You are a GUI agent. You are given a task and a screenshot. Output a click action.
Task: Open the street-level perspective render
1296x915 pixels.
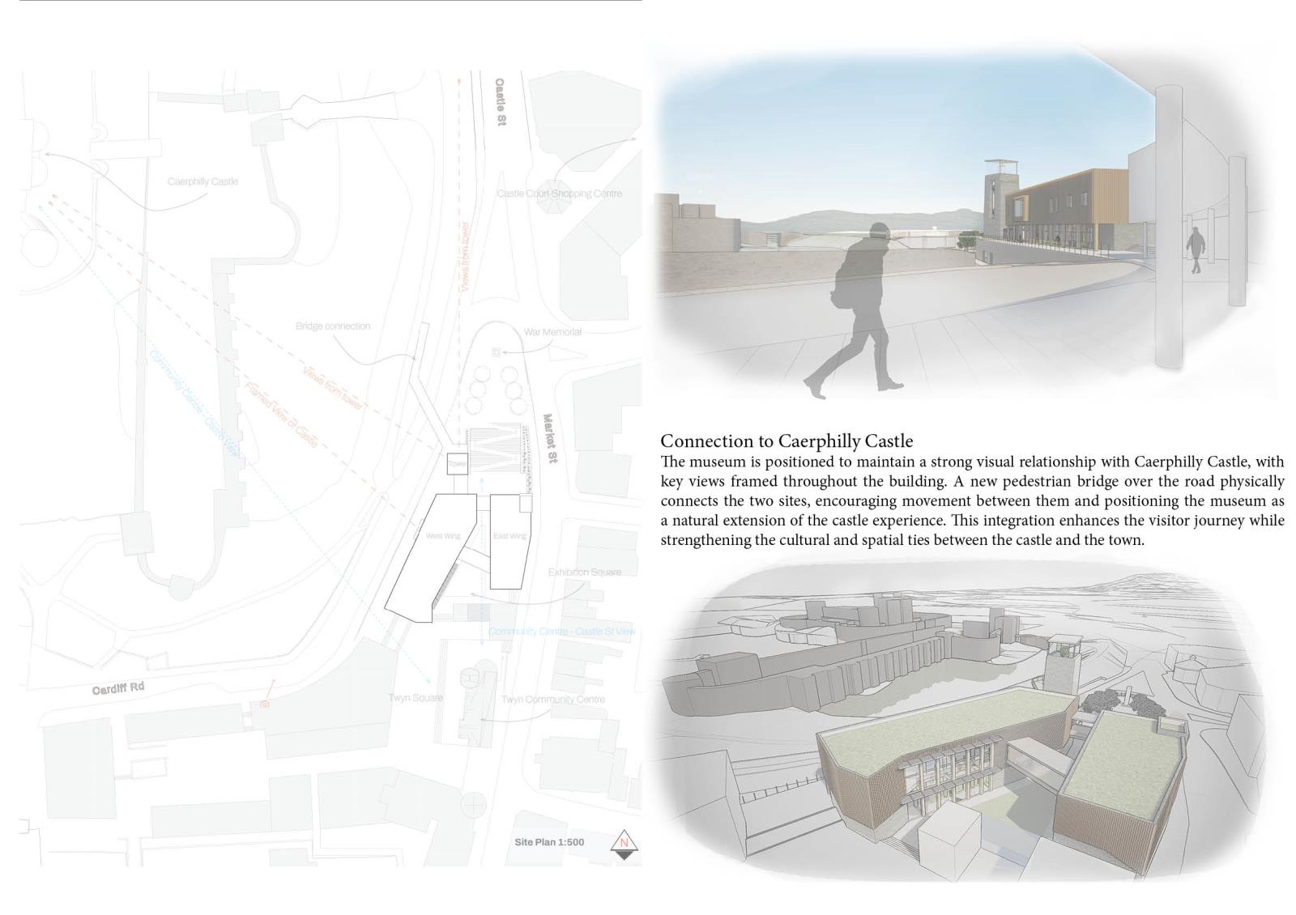point(964,223)
